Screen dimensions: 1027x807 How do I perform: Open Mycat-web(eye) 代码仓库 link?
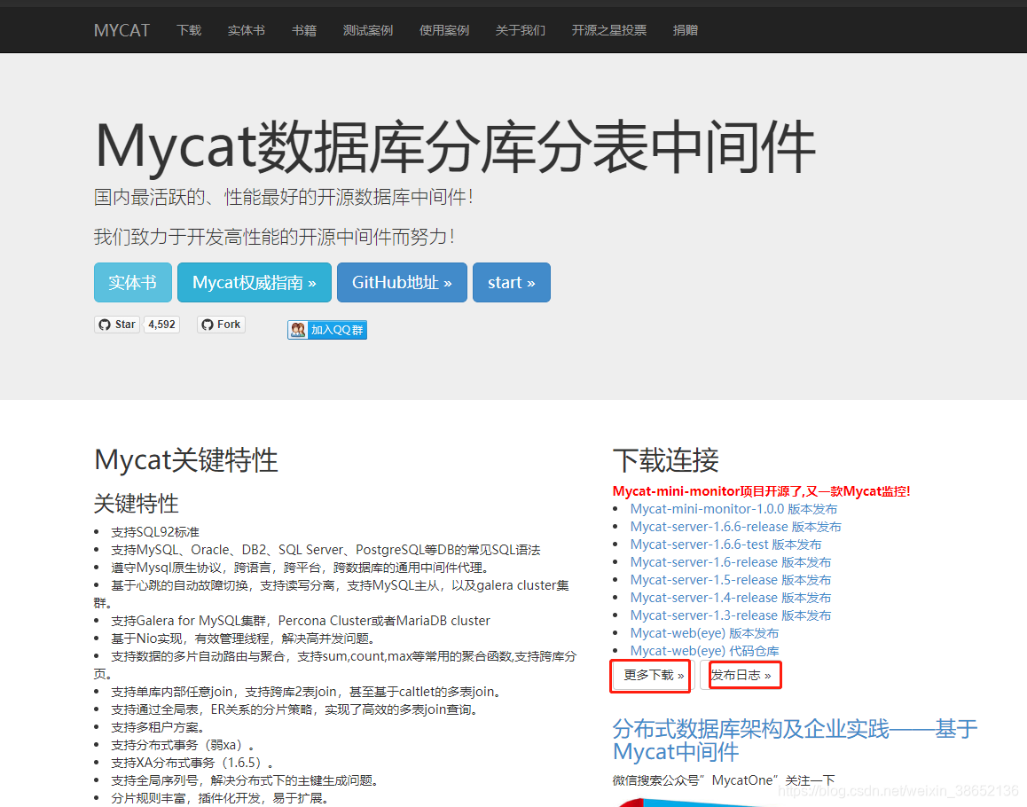(x=705, y=650)
